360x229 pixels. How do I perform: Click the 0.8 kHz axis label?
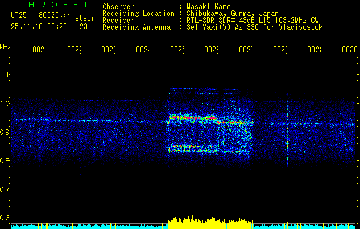click(x=5, y=161)
